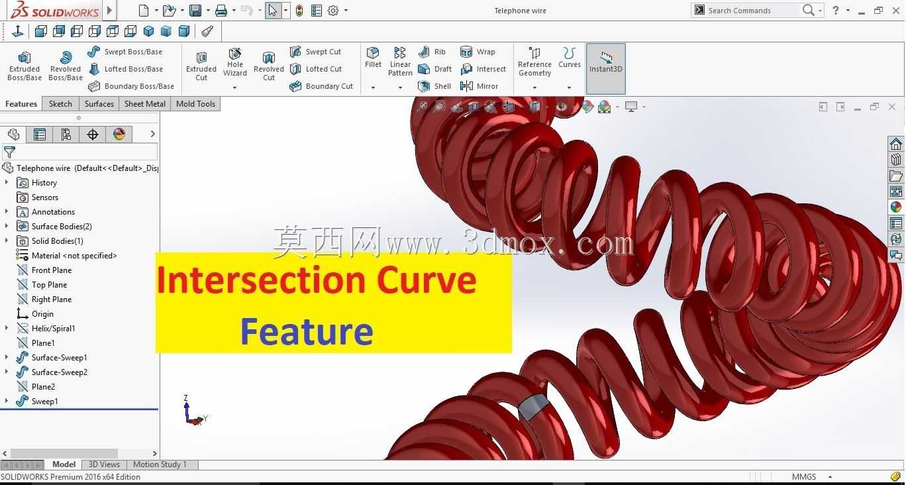The width and height of the screenshot is (906, 485).
Task: Open Custom Properties in the task pane
Action: tap(896, 223)
